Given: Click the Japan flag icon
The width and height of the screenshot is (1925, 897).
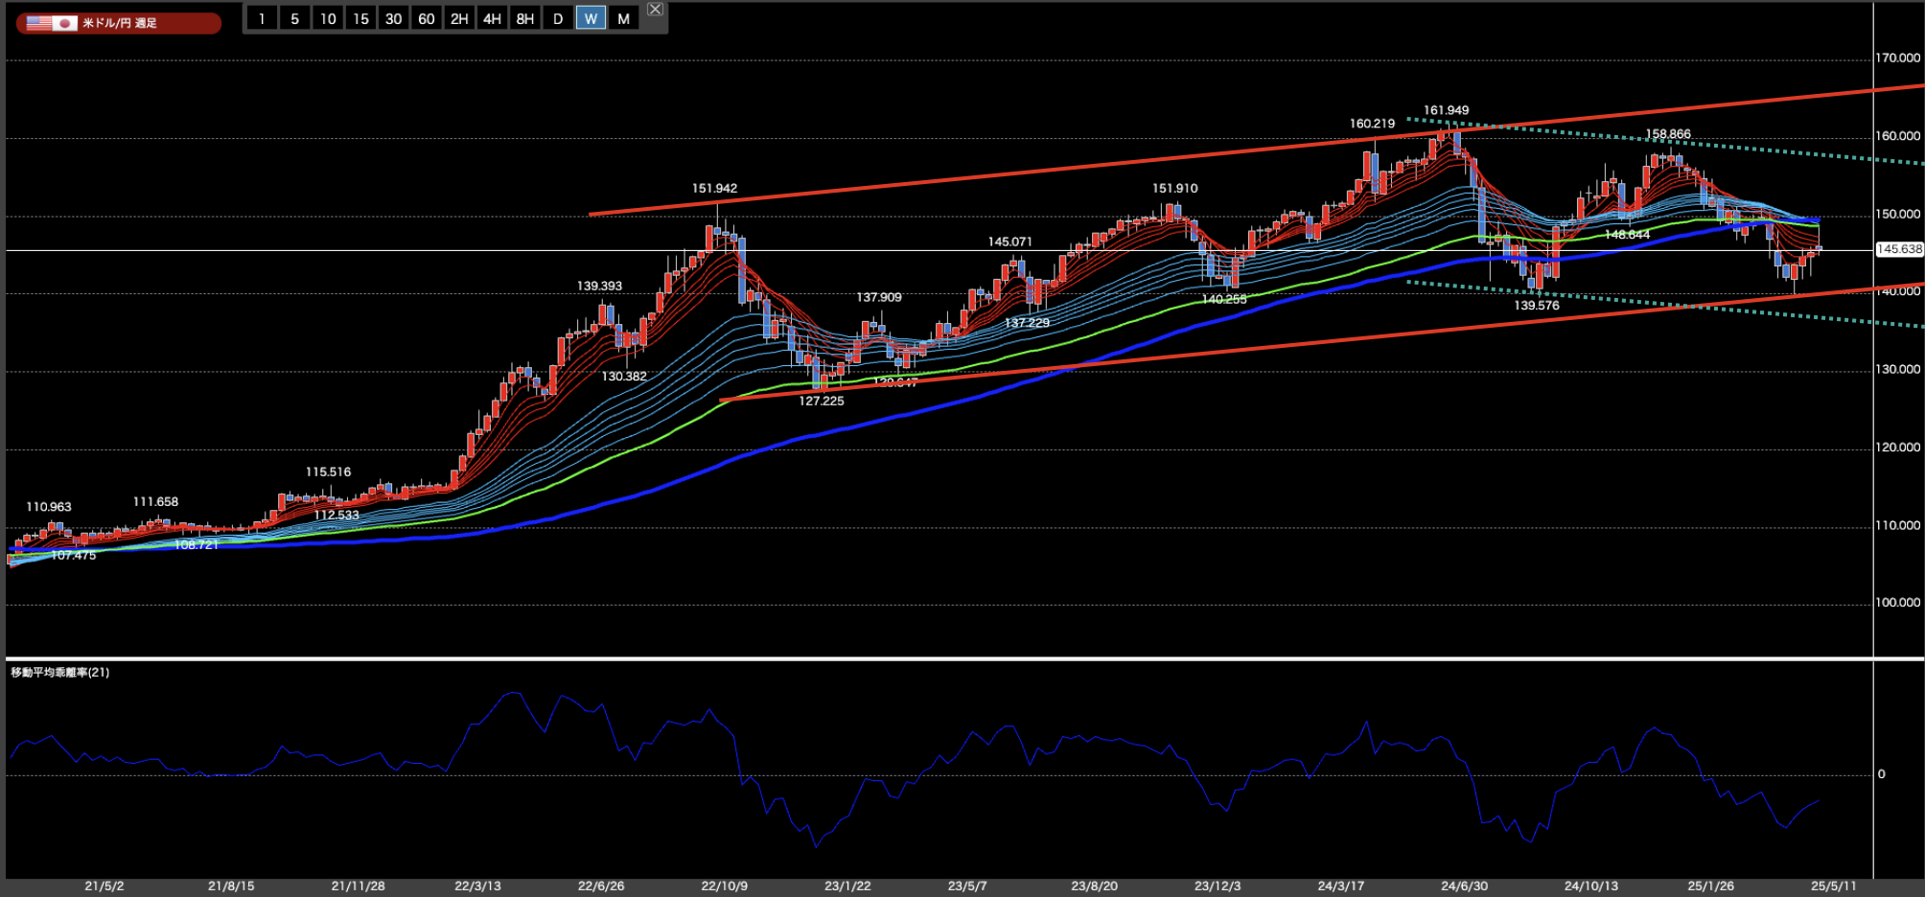Looking at the screenshot, I should point(65,23).
